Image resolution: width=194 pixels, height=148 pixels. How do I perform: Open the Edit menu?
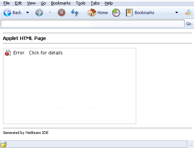click(18, 3)
